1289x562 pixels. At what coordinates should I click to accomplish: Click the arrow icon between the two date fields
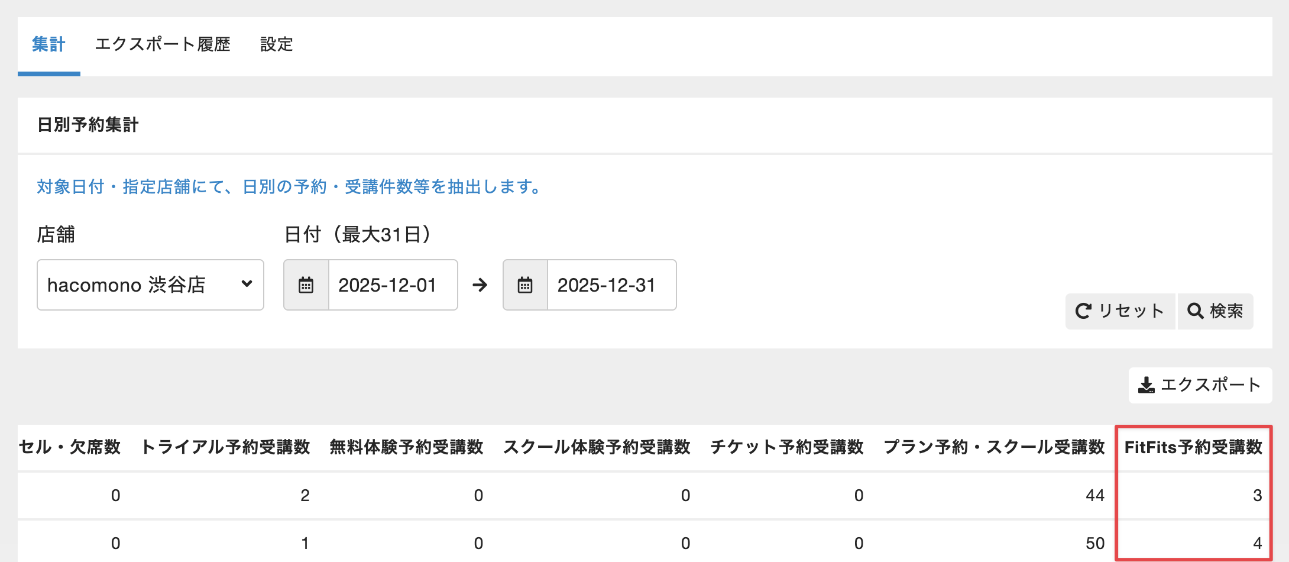pyautogui.click(x=480, y=285)
